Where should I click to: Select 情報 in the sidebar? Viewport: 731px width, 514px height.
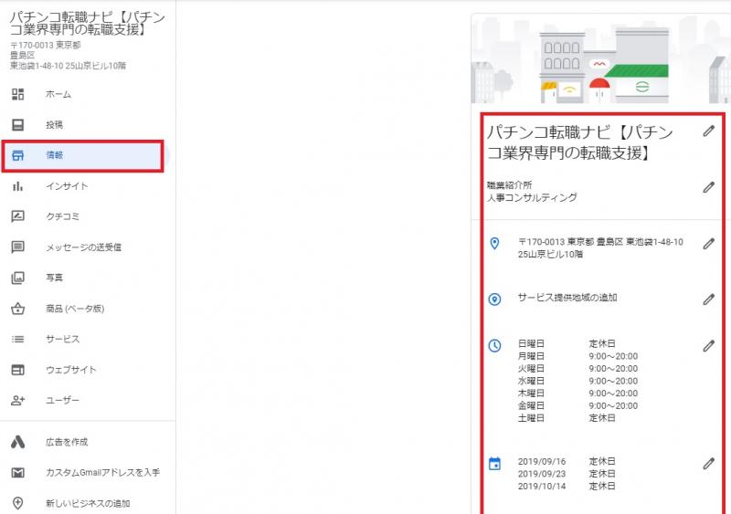click(55, 155)
